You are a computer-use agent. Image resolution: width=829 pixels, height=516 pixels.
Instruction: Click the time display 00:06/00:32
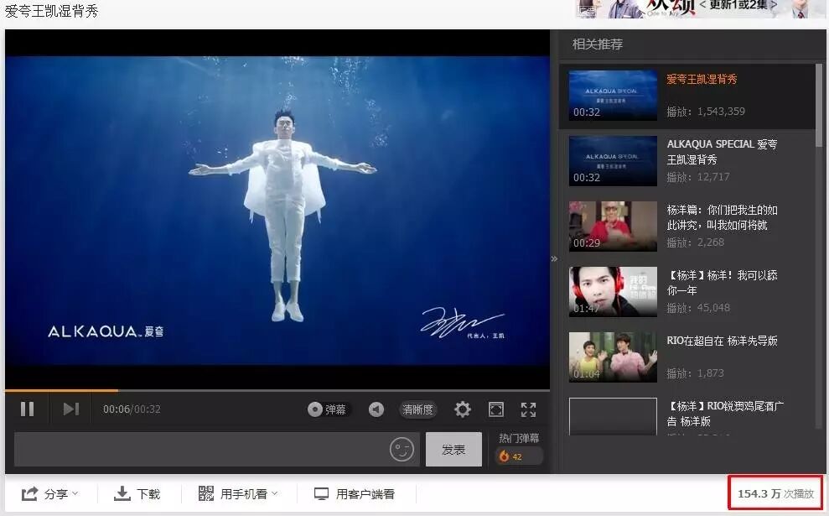(x=132, y=409)
